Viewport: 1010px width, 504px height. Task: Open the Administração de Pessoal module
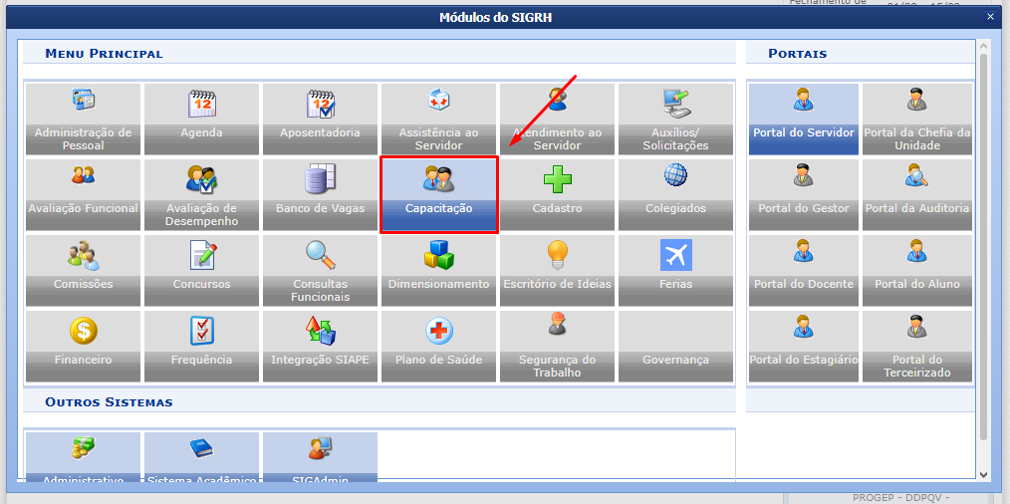[83, 120]
